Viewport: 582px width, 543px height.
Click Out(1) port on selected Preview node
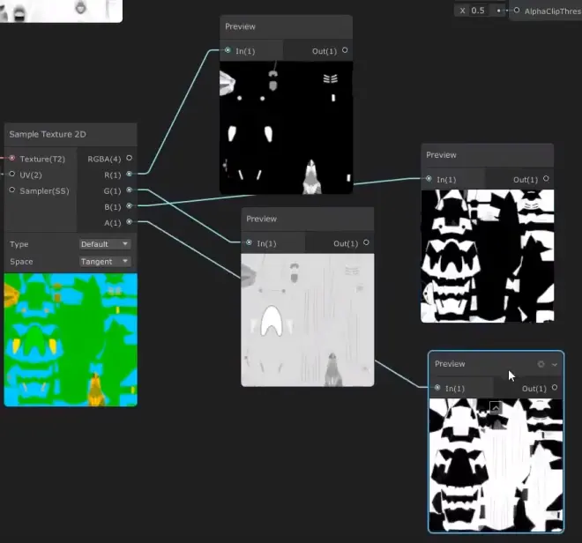(x=555, y=388)
